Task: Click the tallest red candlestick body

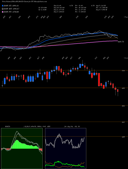Action: [x=99, y=80]
